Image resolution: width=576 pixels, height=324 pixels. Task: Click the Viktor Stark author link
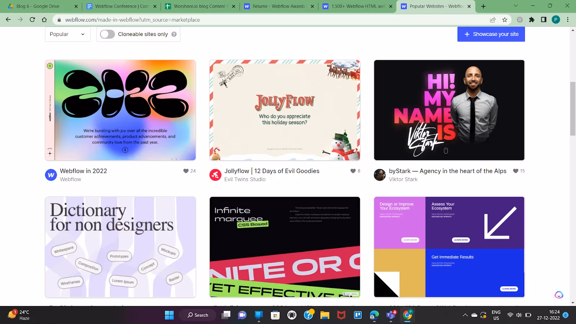pos(403,179)
